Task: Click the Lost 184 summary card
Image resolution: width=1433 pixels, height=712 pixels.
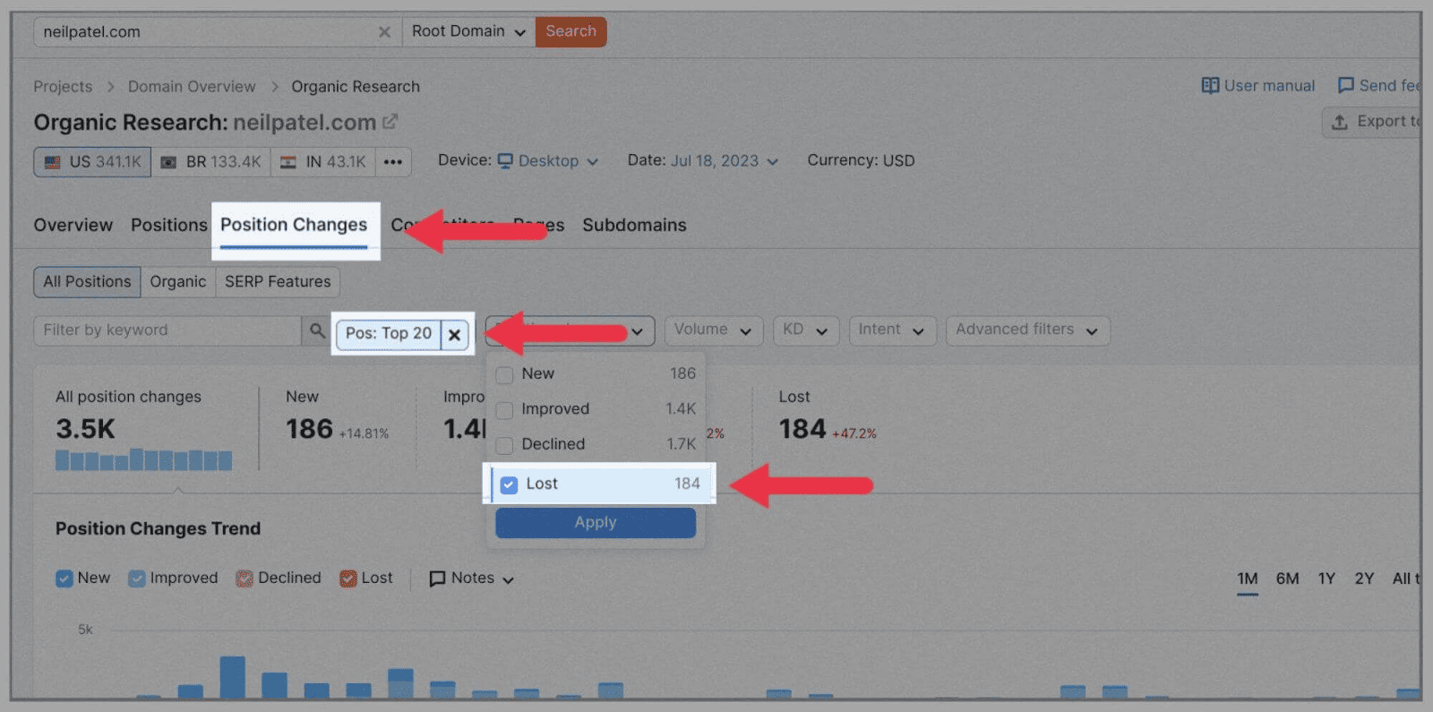Action: coord(828,417)
